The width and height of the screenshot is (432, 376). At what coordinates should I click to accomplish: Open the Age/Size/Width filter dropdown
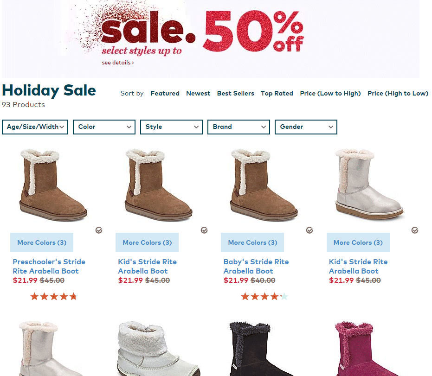point(35,127)
